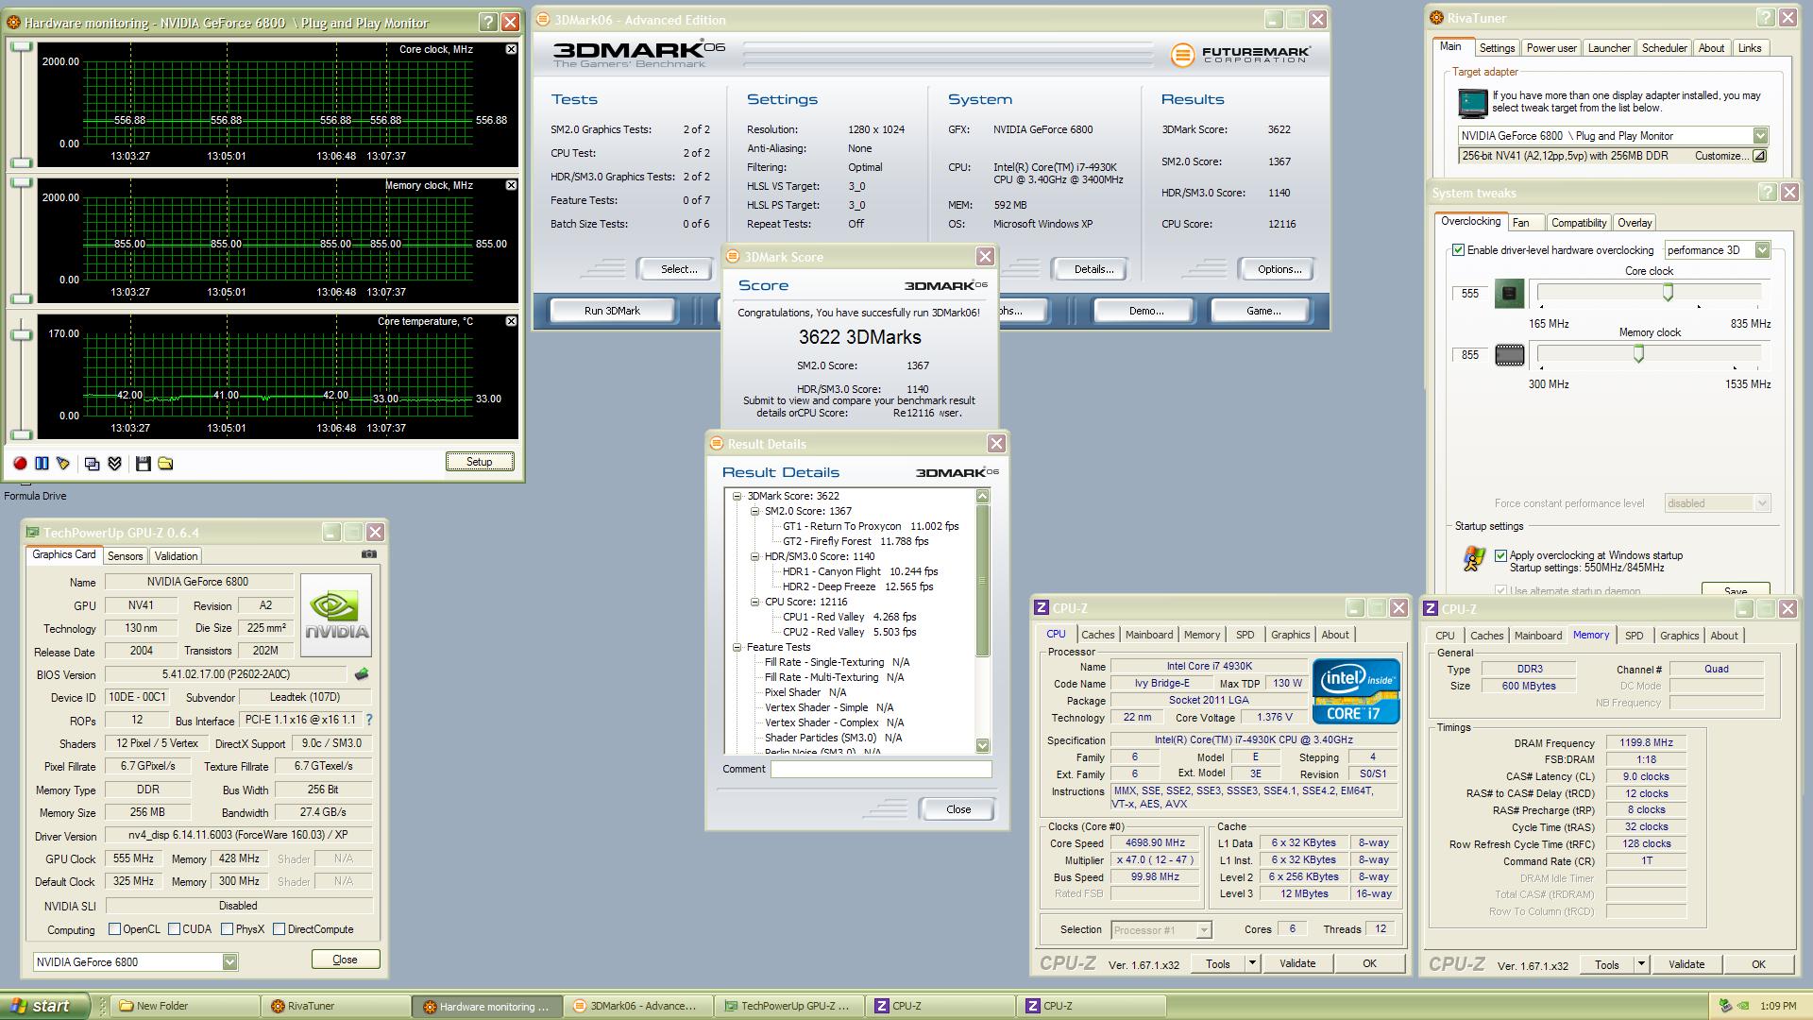Screen dimensions: 1813x1020
Task: Toggle the CUDA checkbox in GPU-Z
Action: coord(174,929)
